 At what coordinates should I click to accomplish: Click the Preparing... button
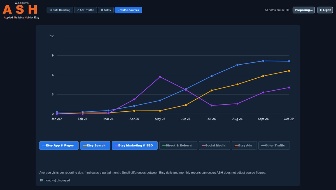tap(304, 10)
